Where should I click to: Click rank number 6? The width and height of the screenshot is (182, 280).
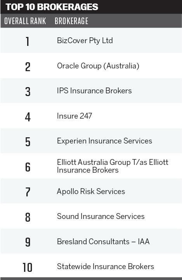coord(28,167)
